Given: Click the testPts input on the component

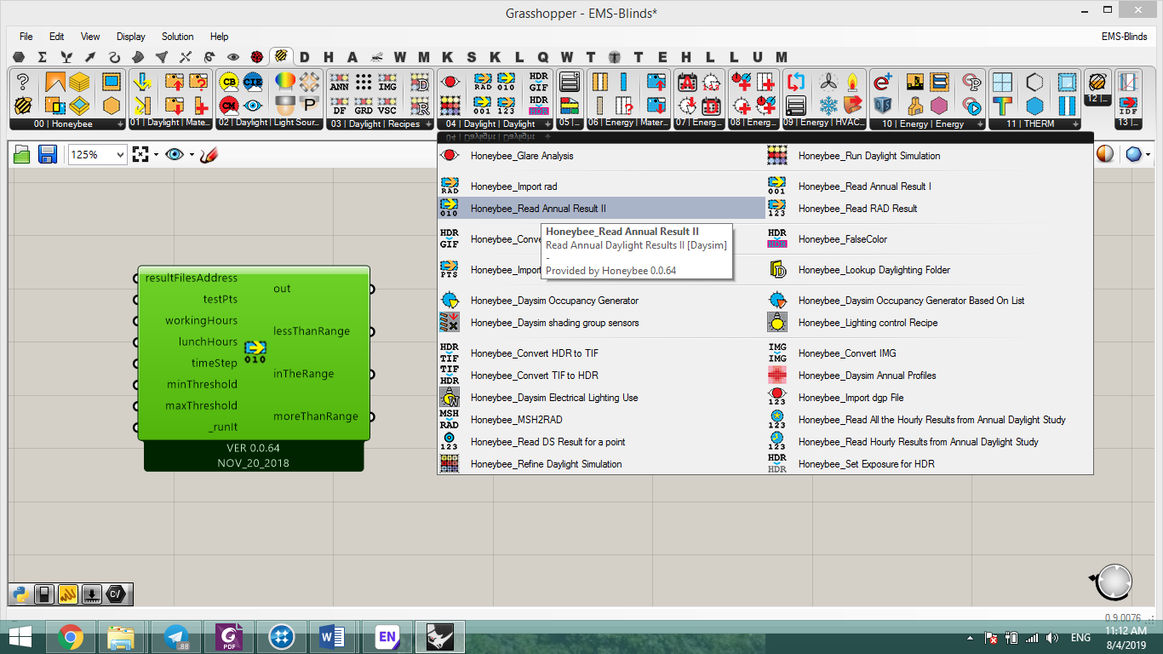Looking at the screenshot, I should [221, 299].
